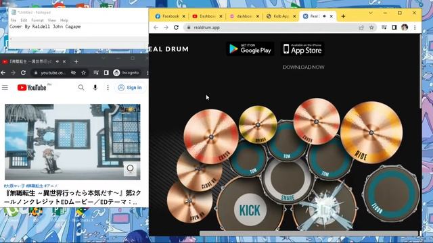Open a new tab in the incognito window
Image resolution: width=433 pixels, height=243 pixels.
tap(76, 61)
